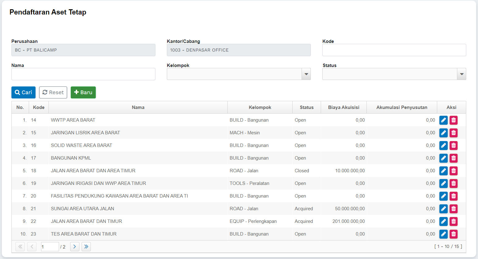Select the page number input box
This screenshot has height=259, width=478.
tap(49, 247)
